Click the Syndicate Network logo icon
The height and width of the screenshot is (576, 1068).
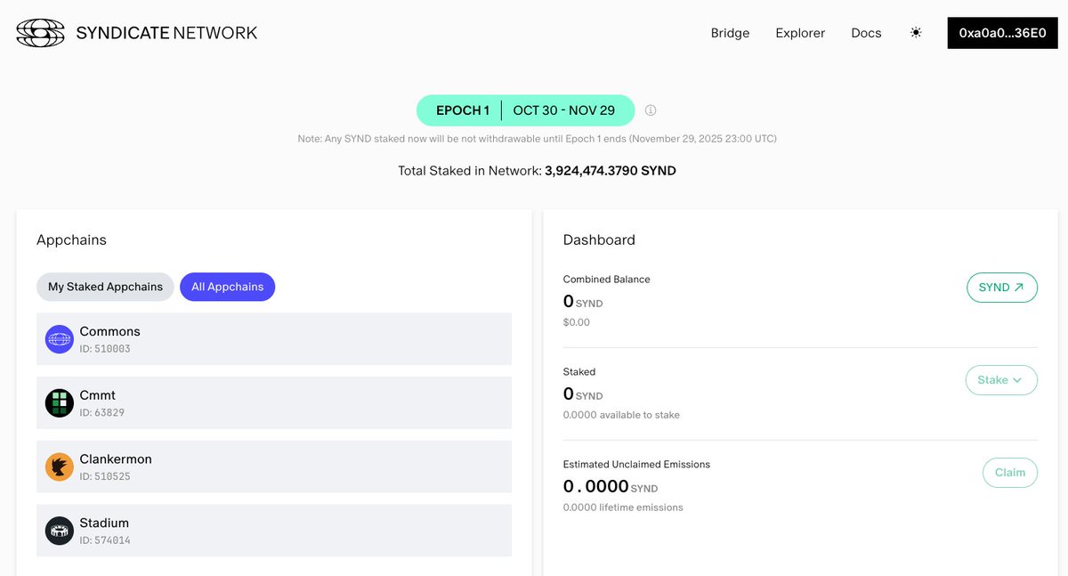41,33
